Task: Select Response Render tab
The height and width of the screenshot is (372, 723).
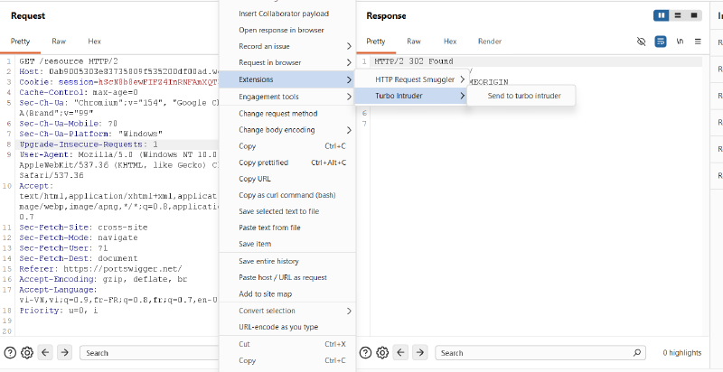Action: (x=490, y=42)
